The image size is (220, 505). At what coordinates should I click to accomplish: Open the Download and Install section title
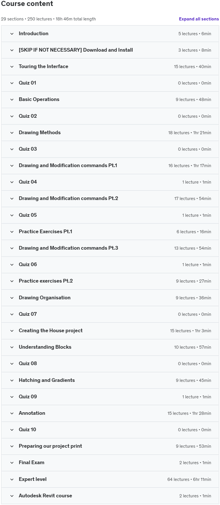(x=76, y=50)
